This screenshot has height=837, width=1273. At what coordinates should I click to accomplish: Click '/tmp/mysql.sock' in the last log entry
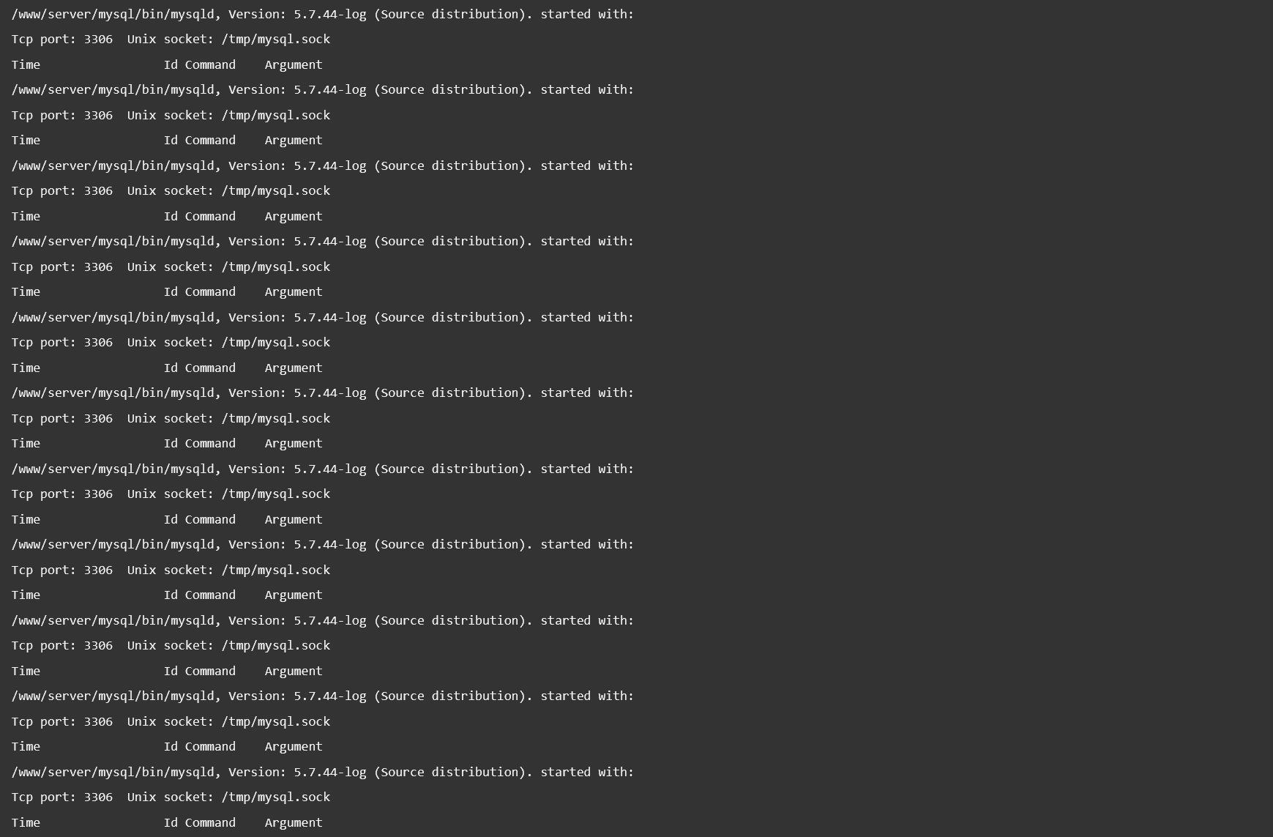pyautogui.click(x=276, y=797)
